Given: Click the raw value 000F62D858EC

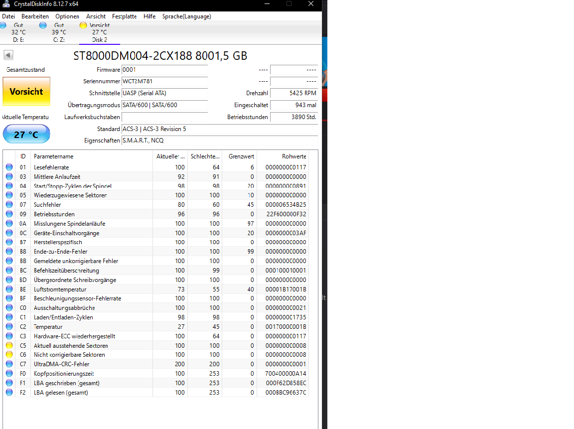Looking at the screenshot, I should (286, 383).
